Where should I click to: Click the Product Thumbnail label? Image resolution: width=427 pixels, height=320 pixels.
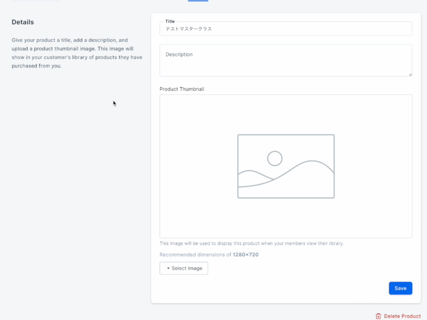point(182,89)
